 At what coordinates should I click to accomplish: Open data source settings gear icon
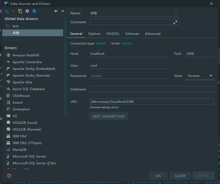point(27,11)
